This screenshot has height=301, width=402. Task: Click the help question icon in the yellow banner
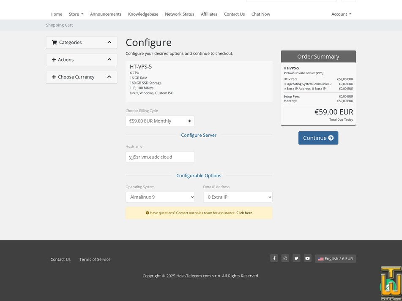(148, 213)
